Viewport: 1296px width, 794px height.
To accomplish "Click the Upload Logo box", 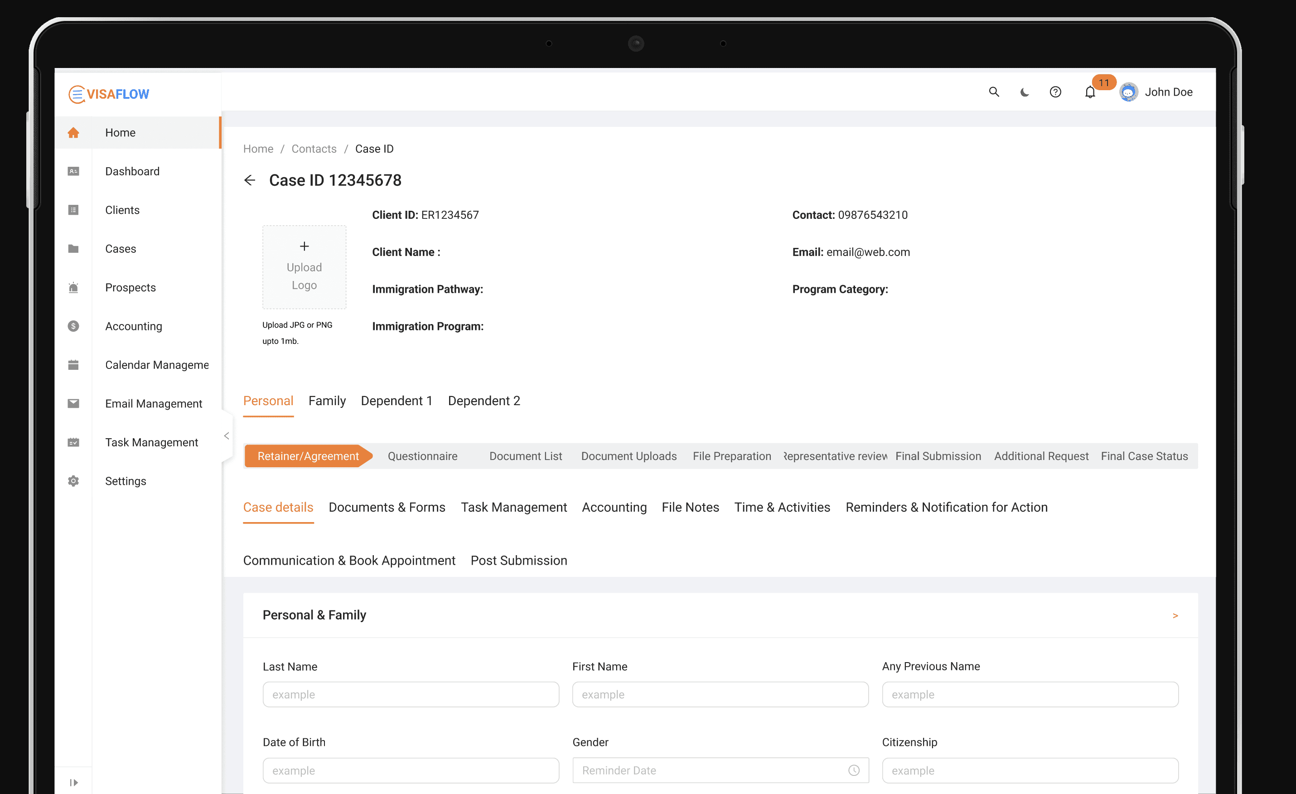I will click(x=304, y=267).
